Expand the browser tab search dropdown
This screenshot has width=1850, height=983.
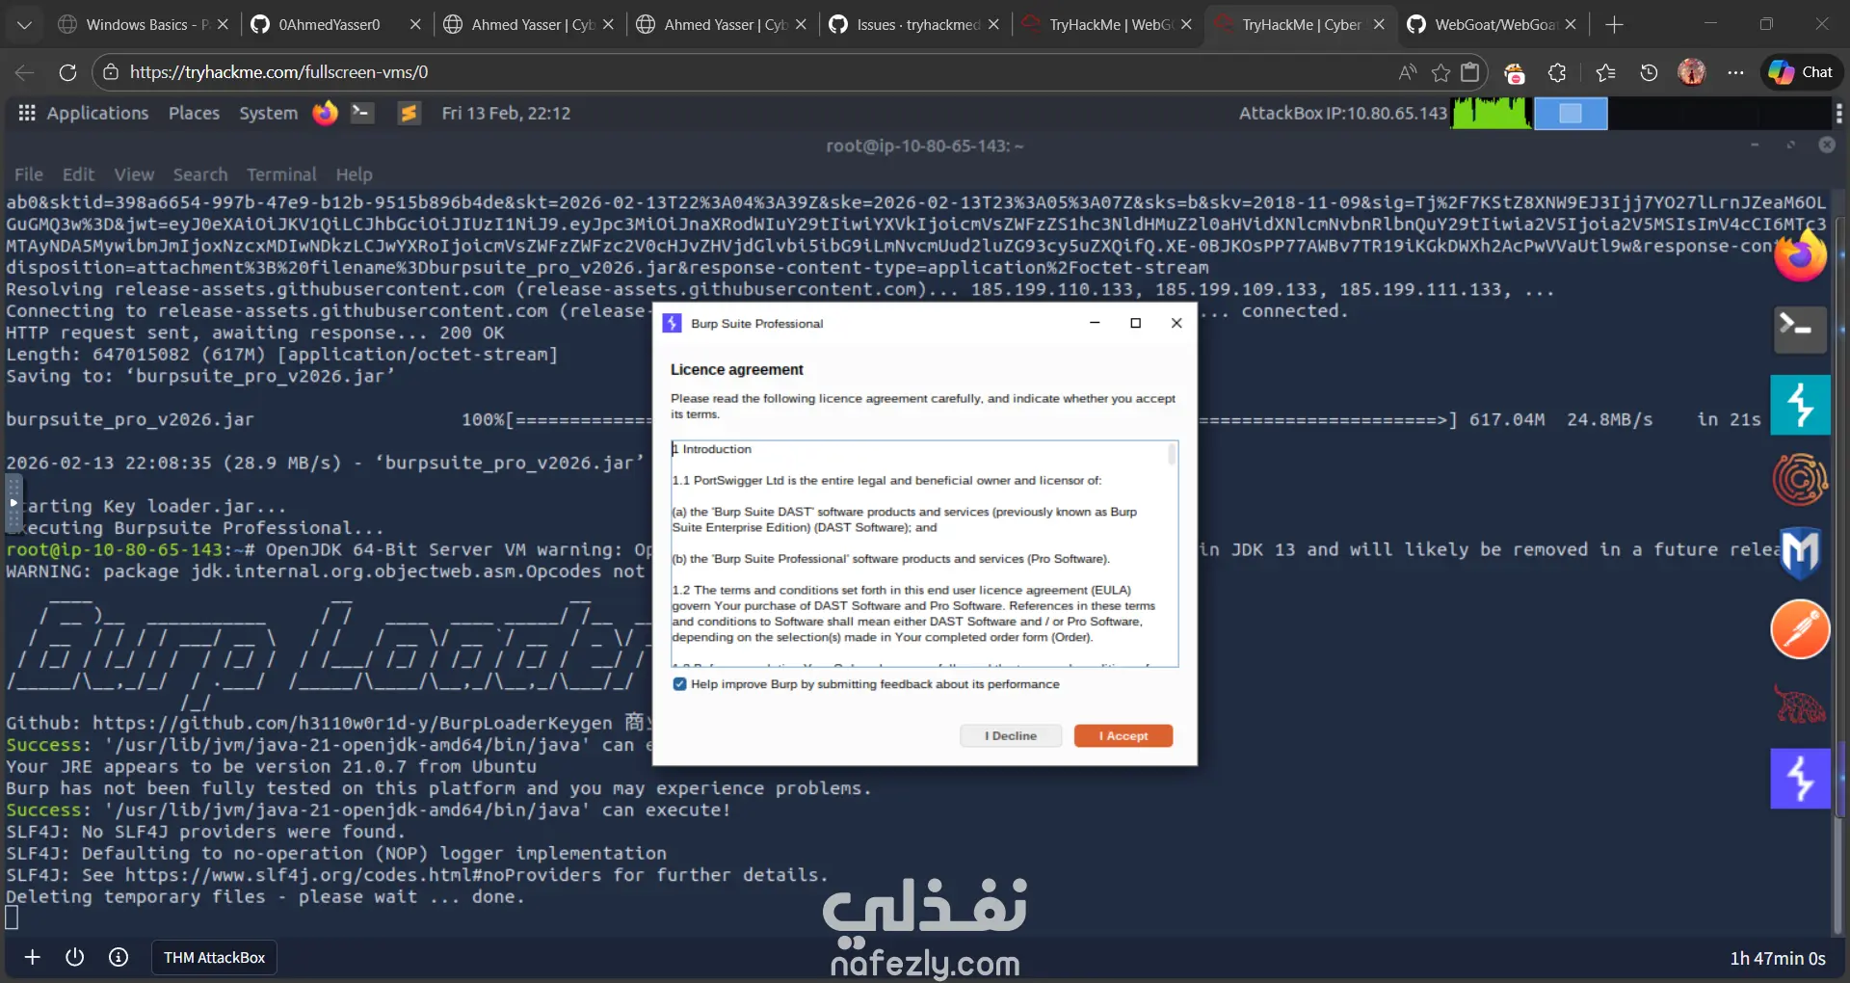click(24, 24)
